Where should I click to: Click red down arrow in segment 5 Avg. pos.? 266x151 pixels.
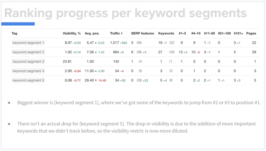96,80
